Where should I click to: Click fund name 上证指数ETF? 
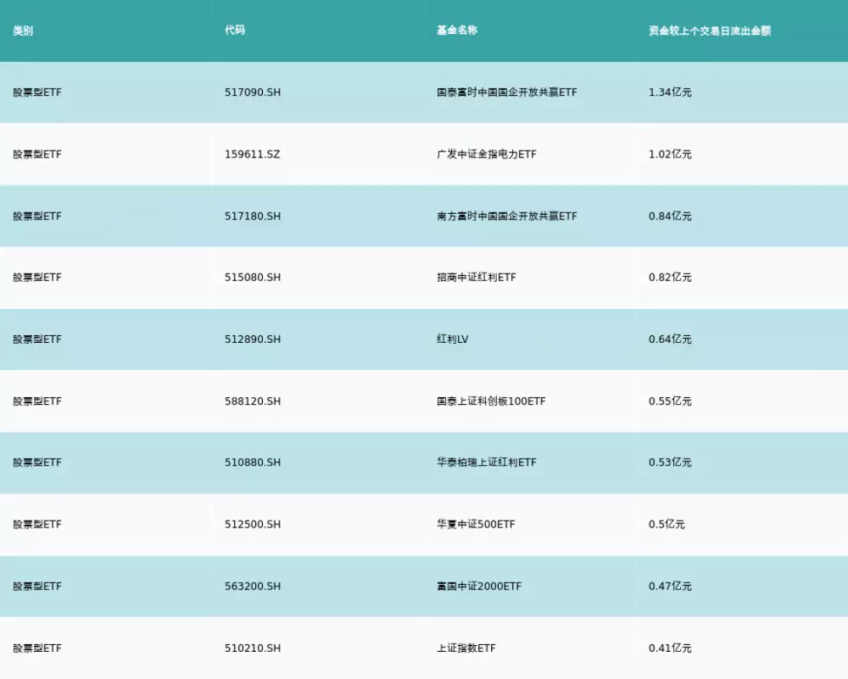tap(466, 648)
